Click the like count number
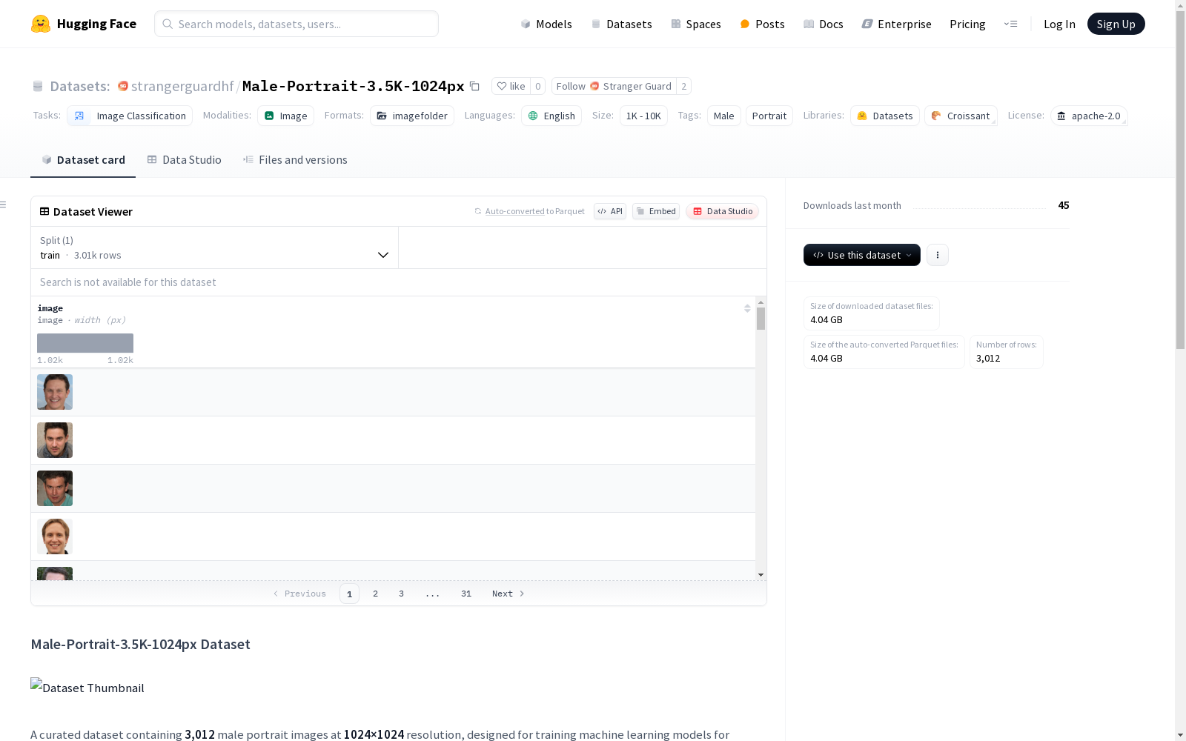Screen dimensions: 1186x741 (538, 86)
